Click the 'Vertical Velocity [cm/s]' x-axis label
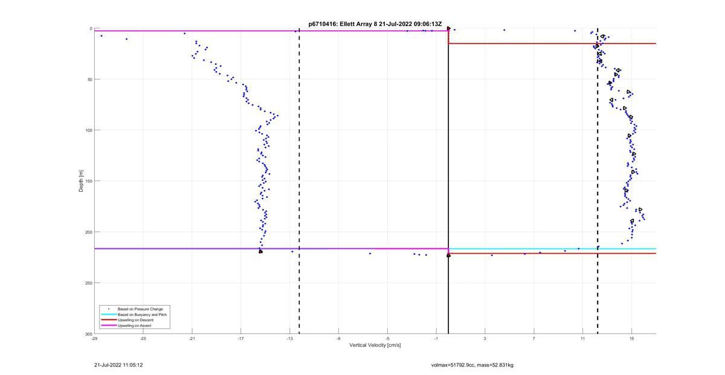This screenshot has height=375, width=725. [x=375, y=345]
